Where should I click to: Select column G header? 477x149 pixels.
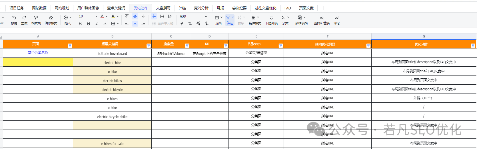point(424,36)
